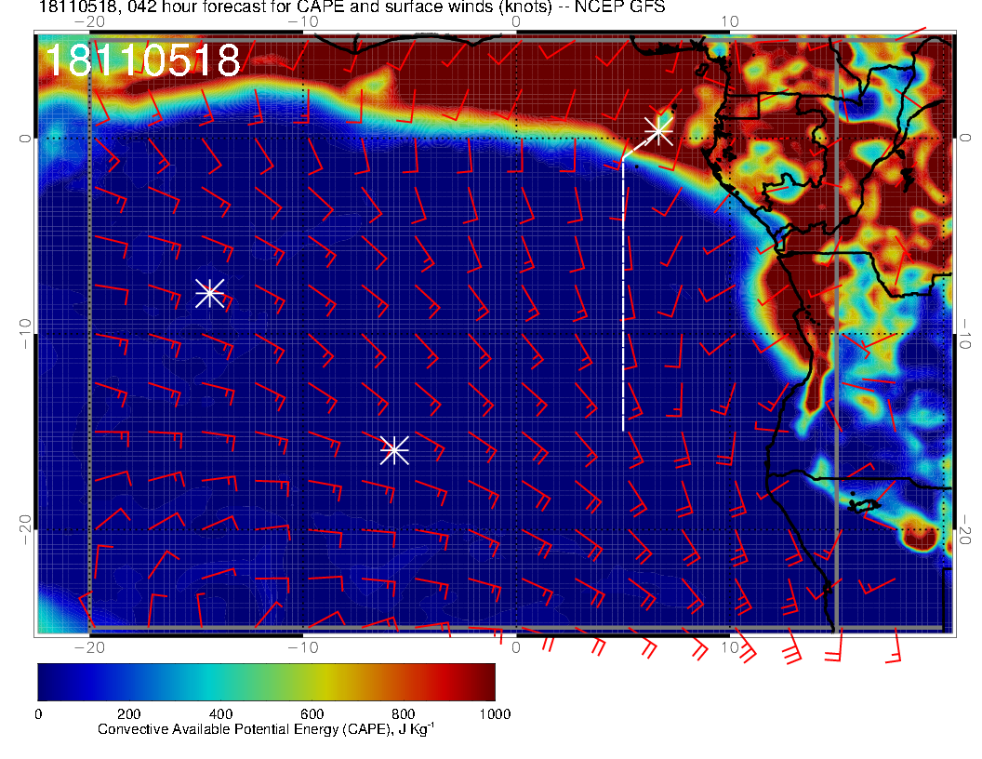This screenshot has height=759, width=982.
Task: Click the long vertical white dashed line
Action: click(623, 298)
